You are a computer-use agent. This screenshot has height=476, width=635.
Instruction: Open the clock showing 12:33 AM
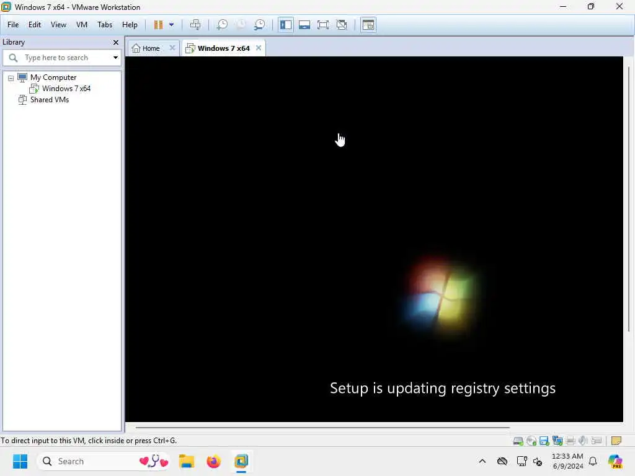(568, 461)
